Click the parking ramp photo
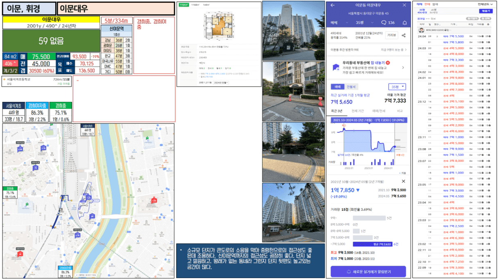This screenshot has height=280, width=498. click(x=293, y=151)
